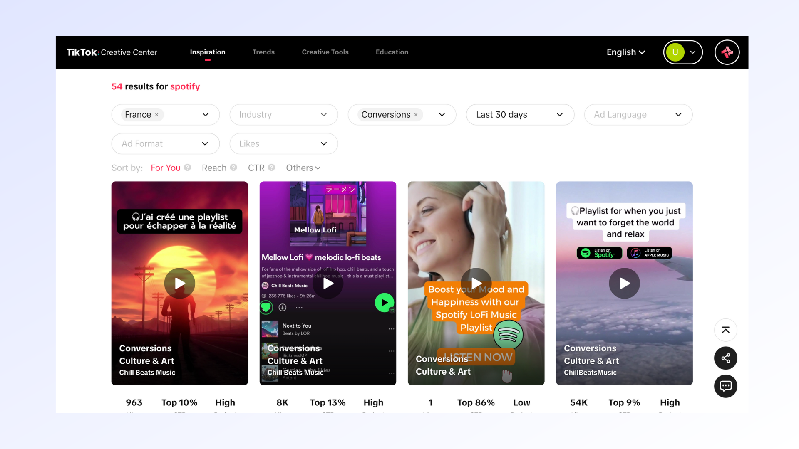Click the green Spotify play button in Mellow Lofi card
The height and width of the screenshot is (449, 799).
pos(384,303)
